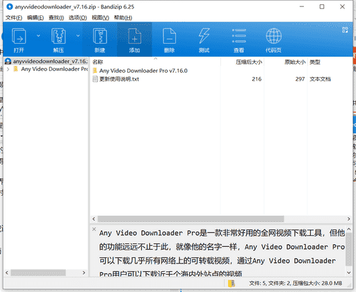Viewport: 356px width, 292px height.
Task: Click the Test archive (测试) icon
Action: click(204, 36)
